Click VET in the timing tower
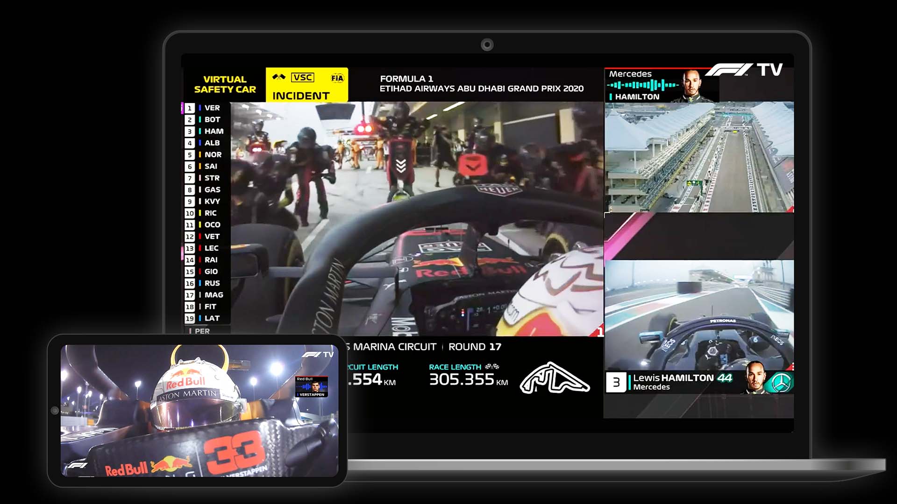897x504 pixels. click(x=212, y=236)
